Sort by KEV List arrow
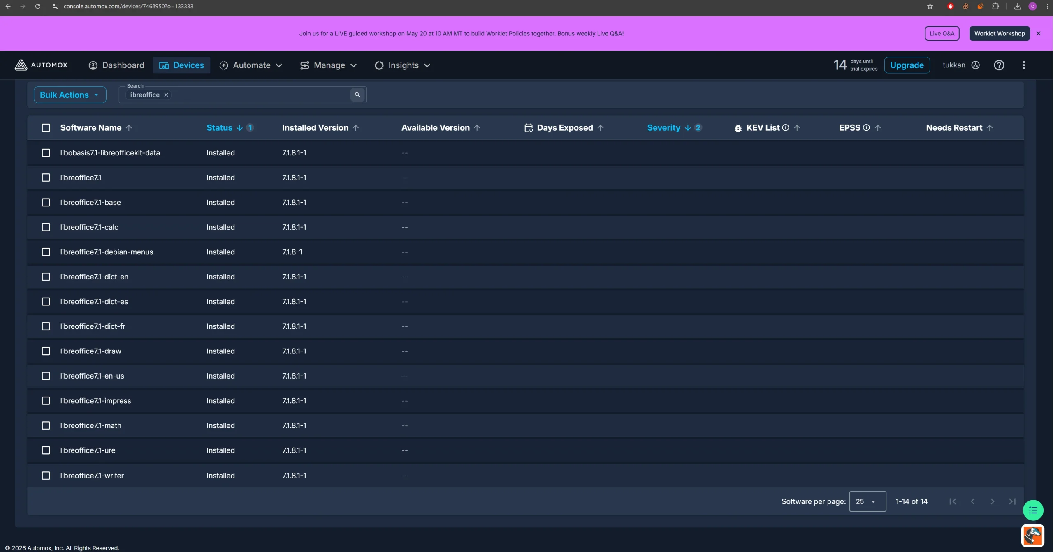1053x552 pixels. (x=797, y=128)
